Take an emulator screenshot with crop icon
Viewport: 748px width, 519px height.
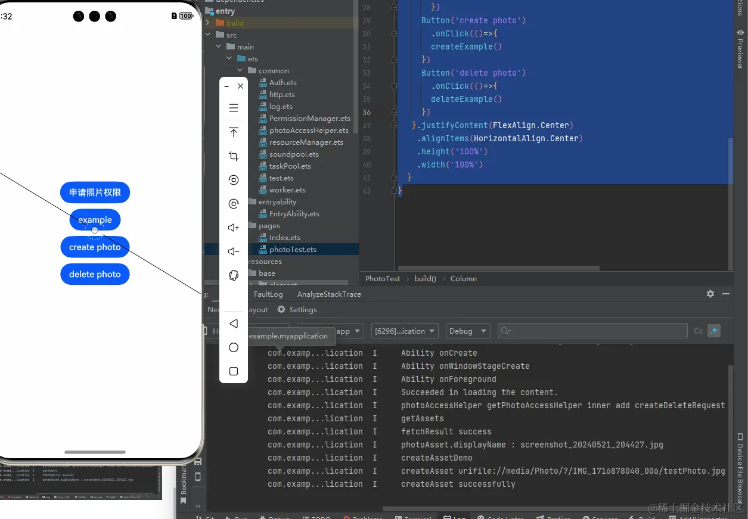point(234,156)
